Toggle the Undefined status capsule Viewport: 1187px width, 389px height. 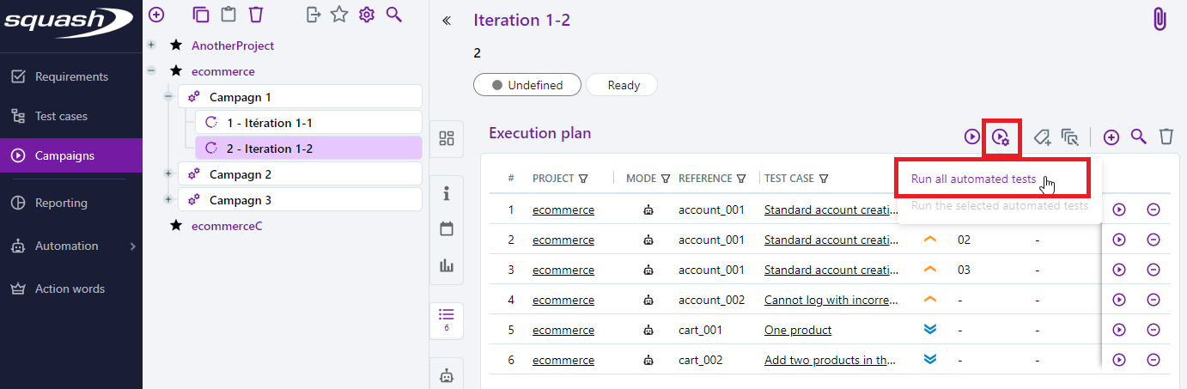527,85
